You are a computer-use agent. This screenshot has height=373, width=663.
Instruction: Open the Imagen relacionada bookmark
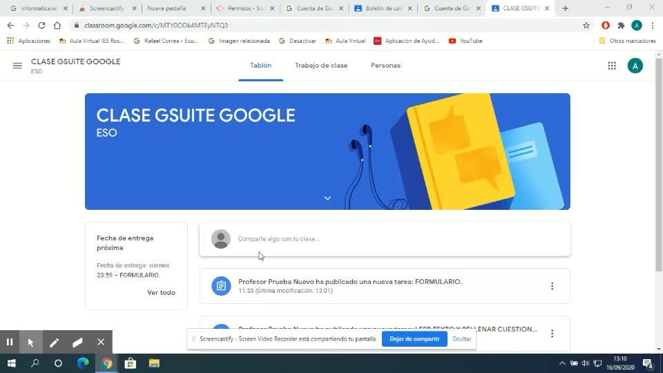[240, 41]
